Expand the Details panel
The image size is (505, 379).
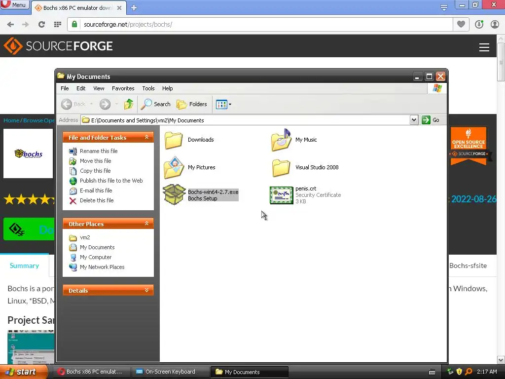coord(146,290)
